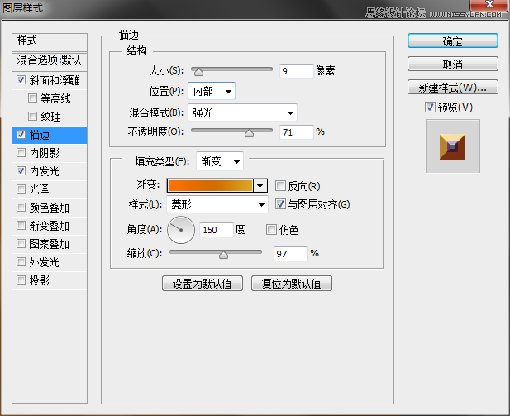Screen dimensions: 510x416
Task: Enable the 外发光 checkbox
Action: [x=21, y=261]
